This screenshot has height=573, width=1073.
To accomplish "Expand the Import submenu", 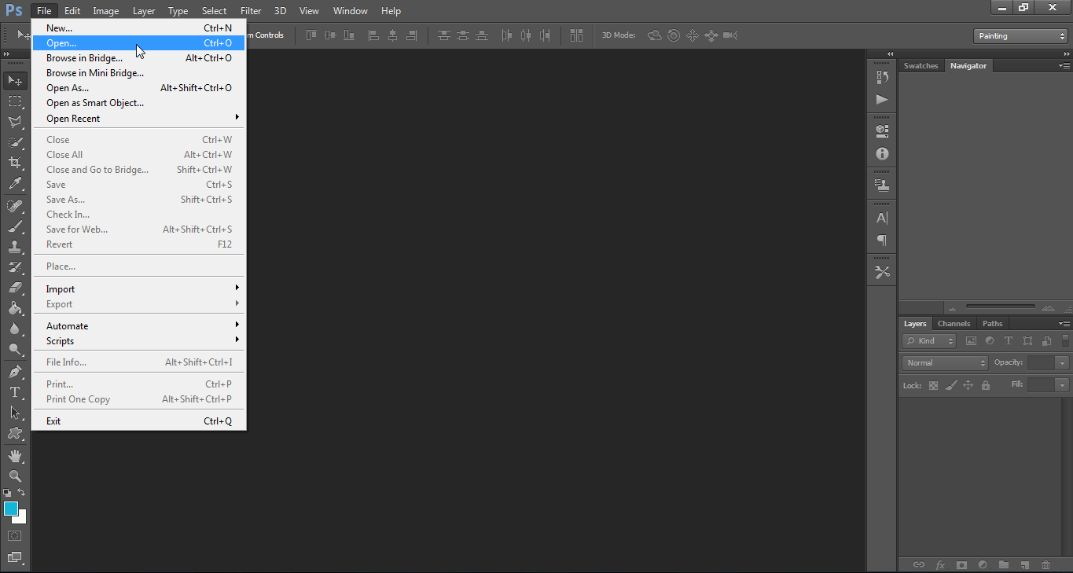I will 138,289.
